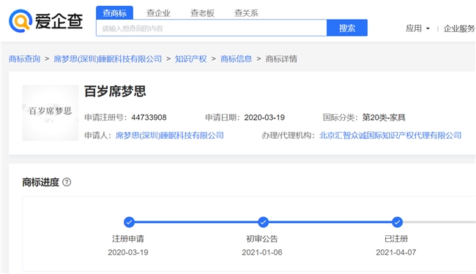Viewport: 476px width, 274px height.
Task: Click the 百岁席梦思 trademark title
Action: [115, 91]
